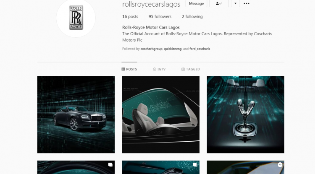Click the Rolls-Royce profile picture logo
315x174 pixels.
coord(76,18)
